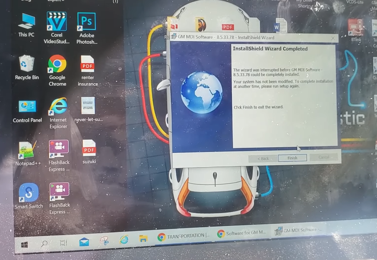Click the installer window title bar icon
Image resolution: width=377 pixels, height=260 pixels.
click(x=174, y=37)
